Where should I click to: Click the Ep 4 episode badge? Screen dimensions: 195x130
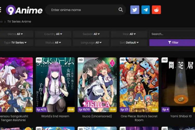pyautogui.click(x=166, y=109)
